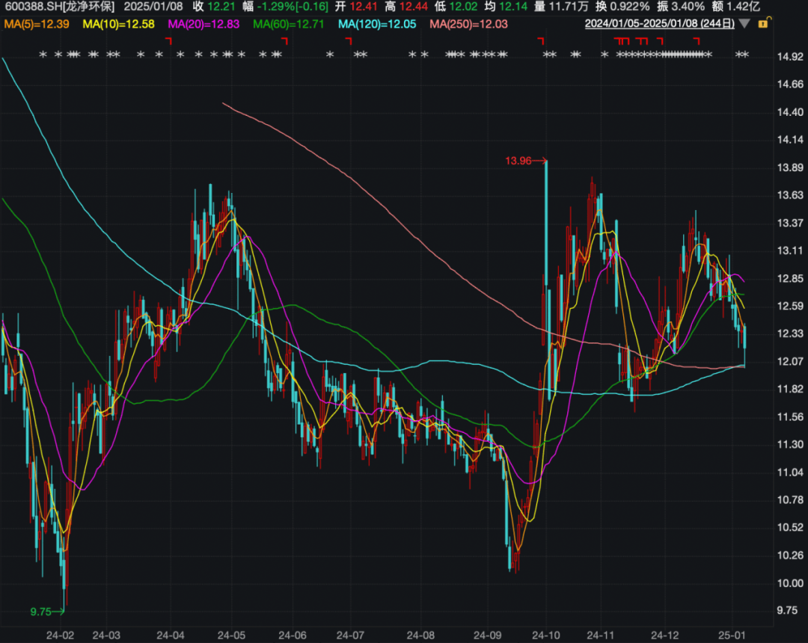Click the first asterisk event marker at left
Screen dimensions: 808x643
[x=43, y=55]
